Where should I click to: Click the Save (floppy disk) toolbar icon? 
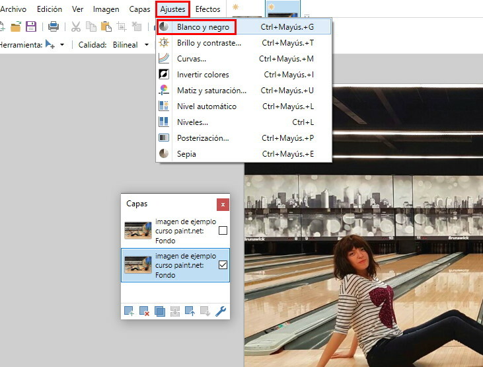[x=30, y=27]
